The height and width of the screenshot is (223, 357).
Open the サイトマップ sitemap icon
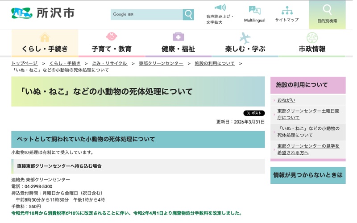pos(287,10)
